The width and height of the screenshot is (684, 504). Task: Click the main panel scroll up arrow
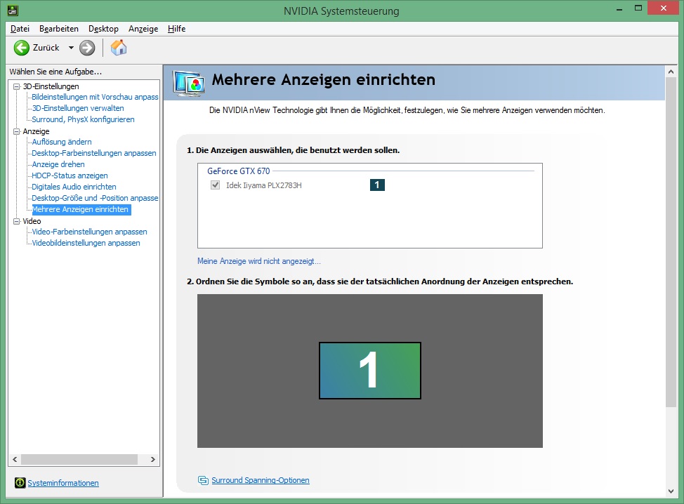pyautogui.click(x=671, y=71)
